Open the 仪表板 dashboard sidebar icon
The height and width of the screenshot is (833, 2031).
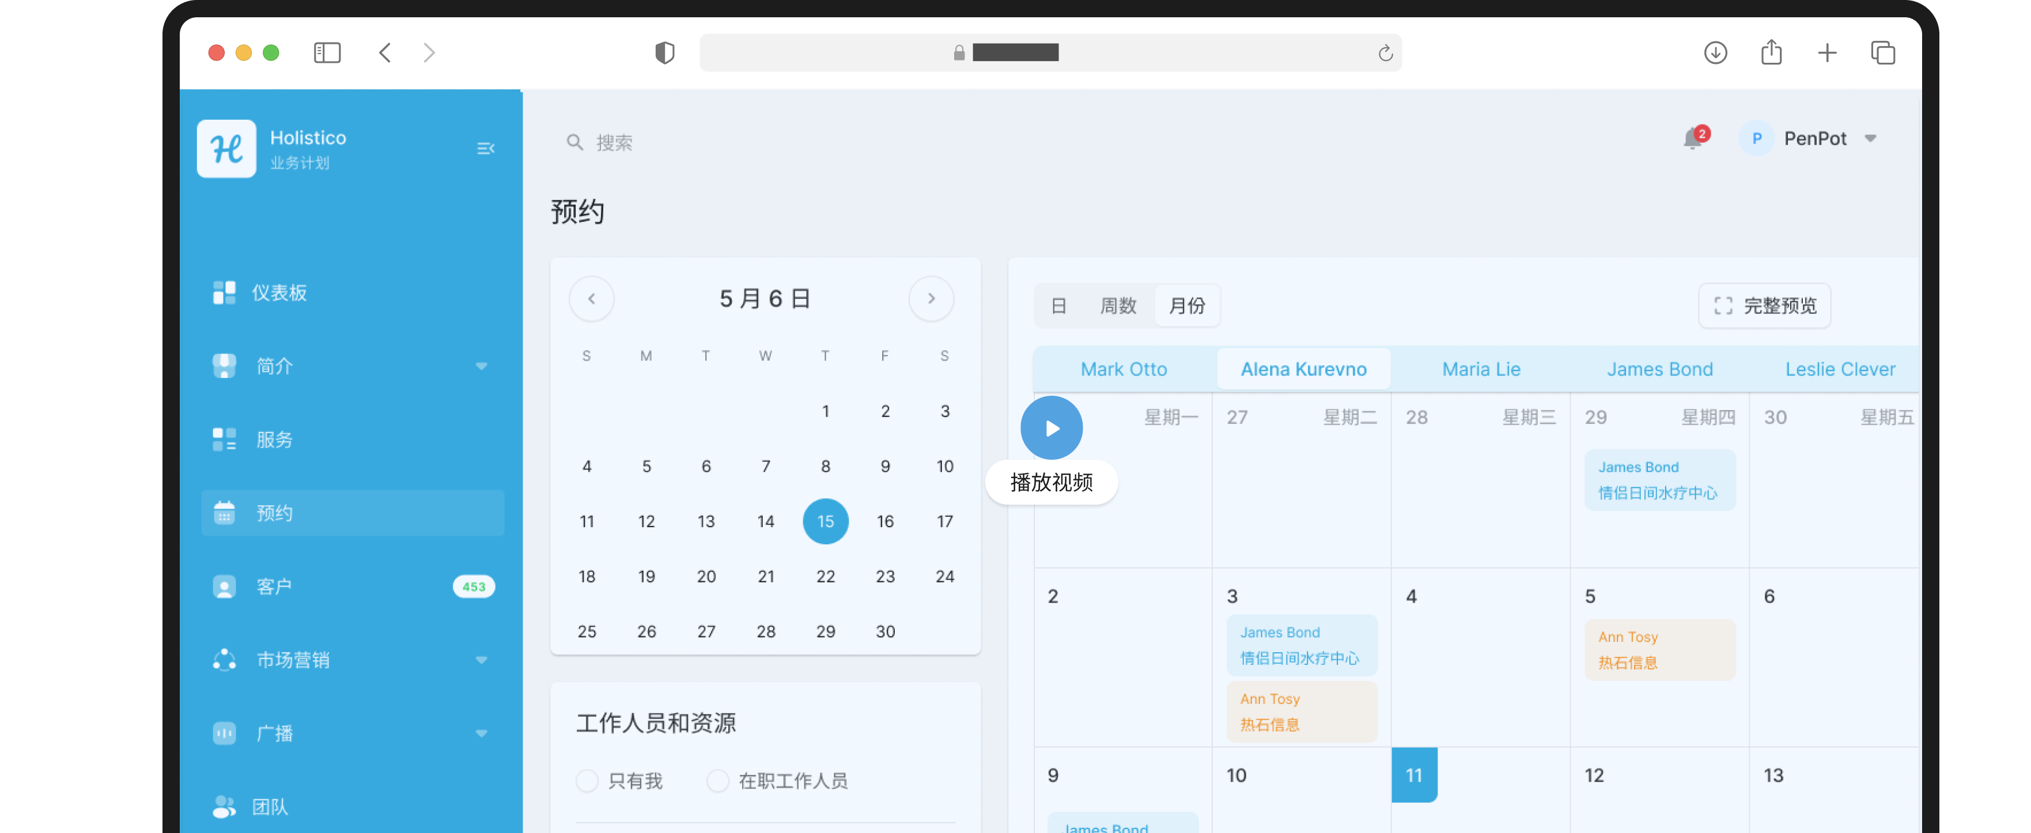tap(224, 293)
